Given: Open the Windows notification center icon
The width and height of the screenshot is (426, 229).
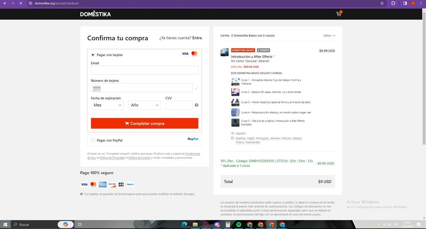Looking at the screenshot, I should click(419, 224).
